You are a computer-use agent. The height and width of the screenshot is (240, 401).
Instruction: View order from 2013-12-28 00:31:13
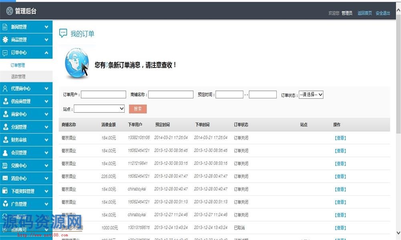340,202
